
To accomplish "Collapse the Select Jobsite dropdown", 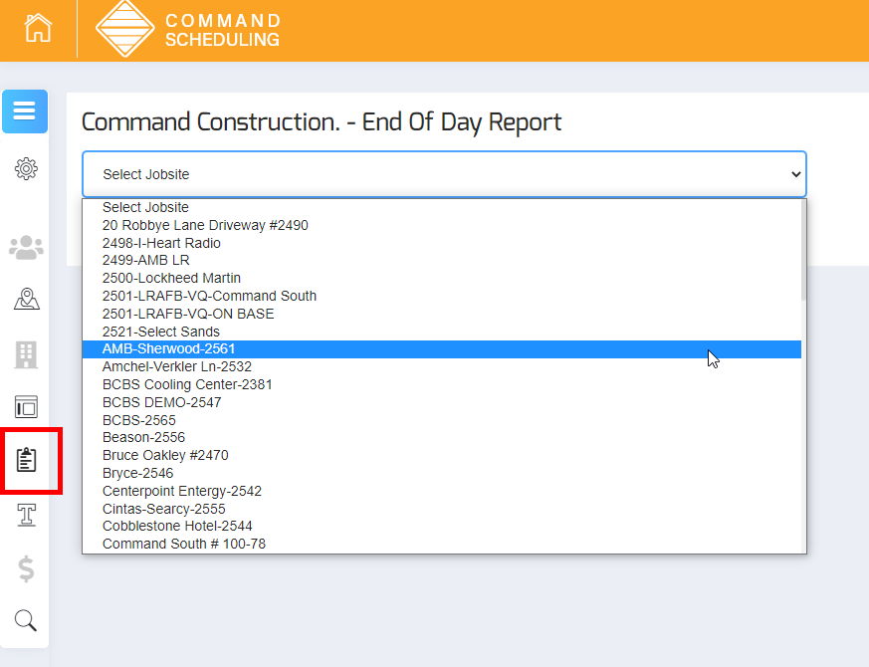I will (444, 174).
